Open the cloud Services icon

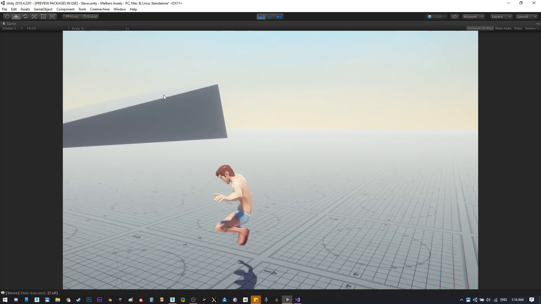pos(454,17)
